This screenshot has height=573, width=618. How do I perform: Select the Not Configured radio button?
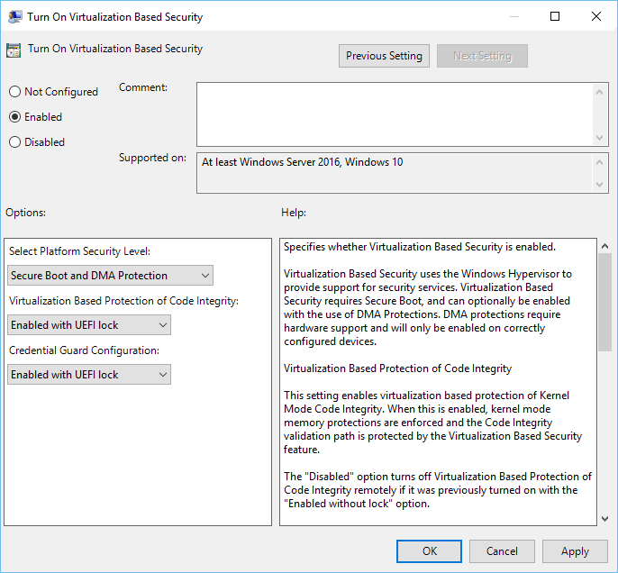coord(14,92)
